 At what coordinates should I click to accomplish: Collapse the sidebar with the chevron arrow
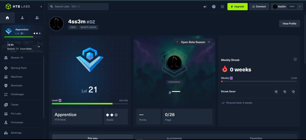tap(41, 7)
